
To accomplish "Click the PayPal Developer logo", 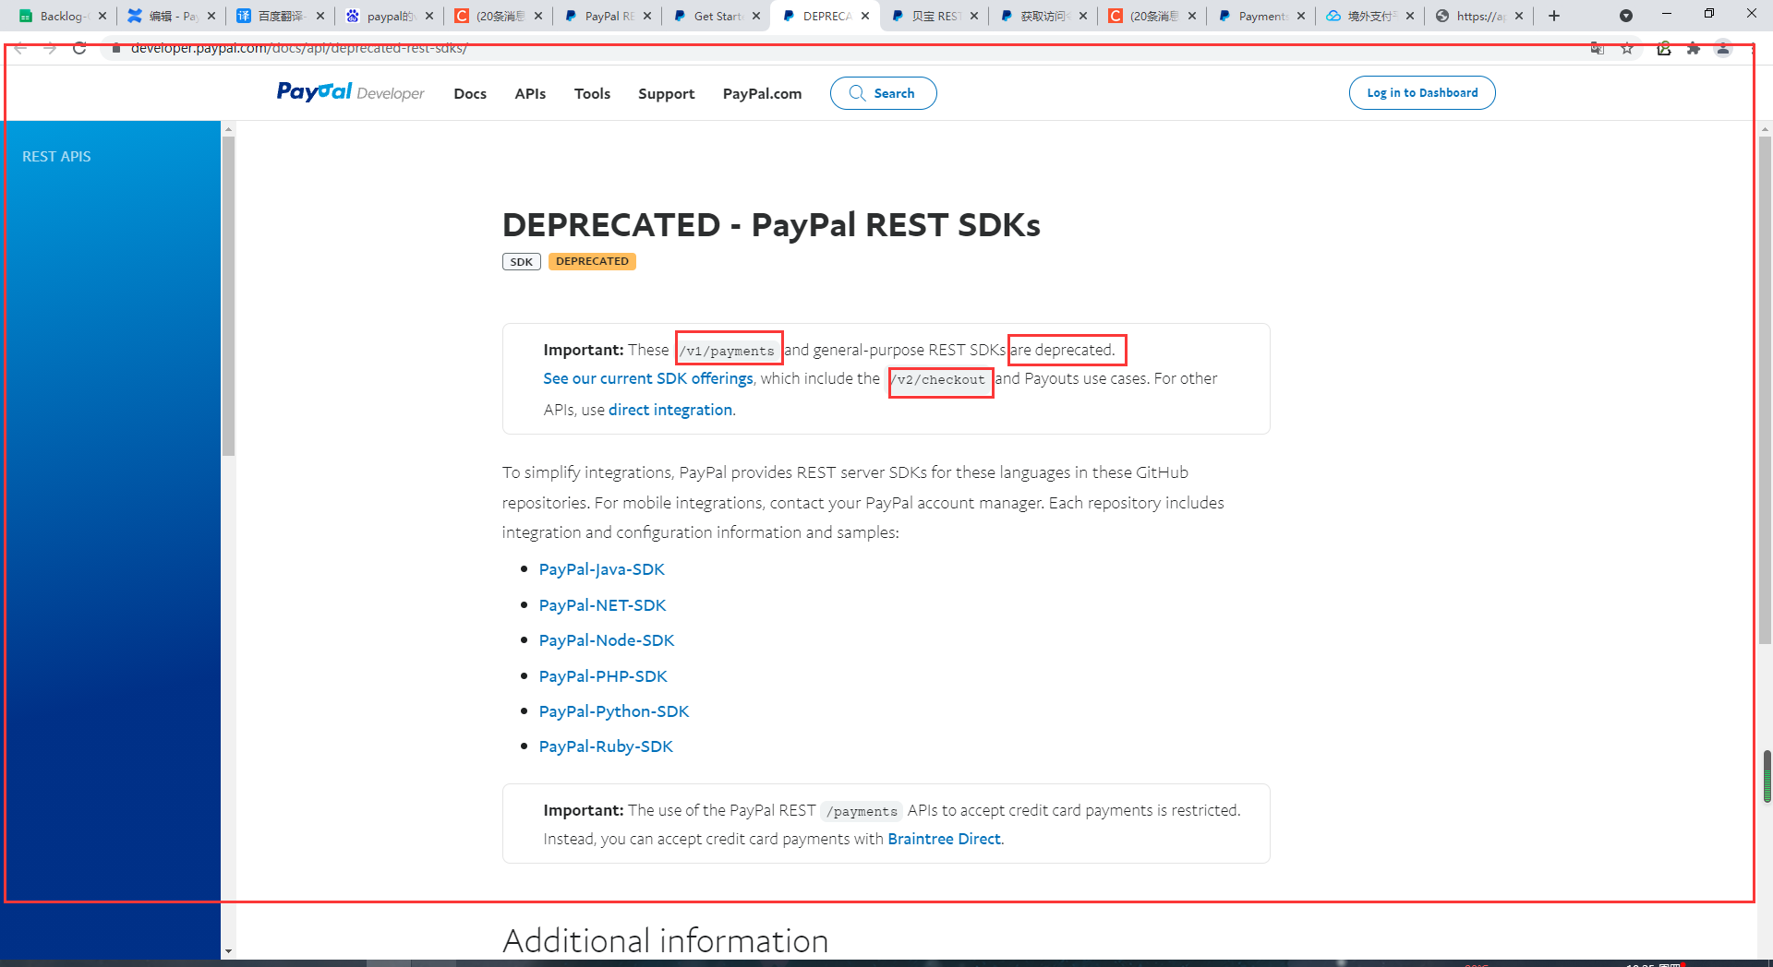I will tap(350, 92).
